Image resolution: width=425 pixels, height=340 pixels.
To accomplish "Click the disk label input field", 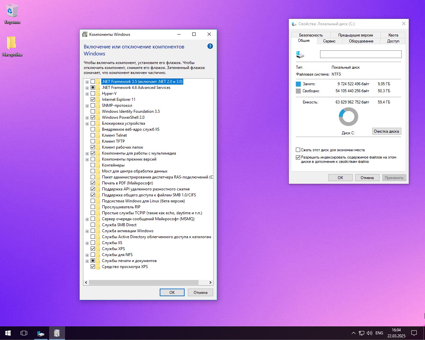I will (361, 54).
